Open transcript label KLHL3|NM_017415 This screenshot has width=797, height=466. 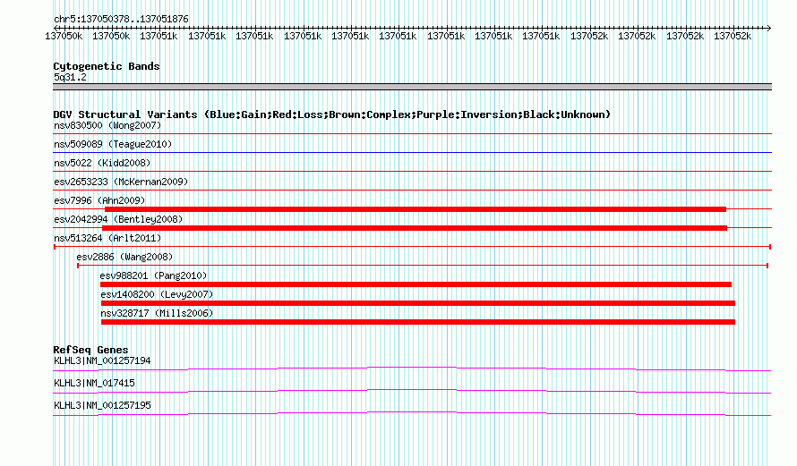[94, 383]
